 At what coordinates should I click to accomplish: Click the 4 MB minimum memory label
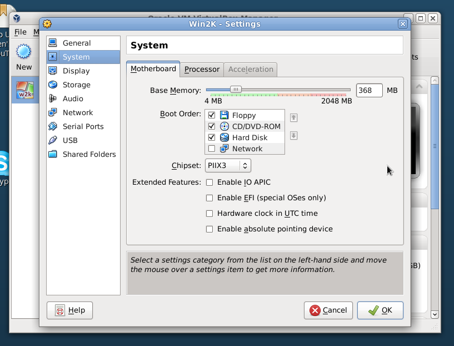pos(213,101)
